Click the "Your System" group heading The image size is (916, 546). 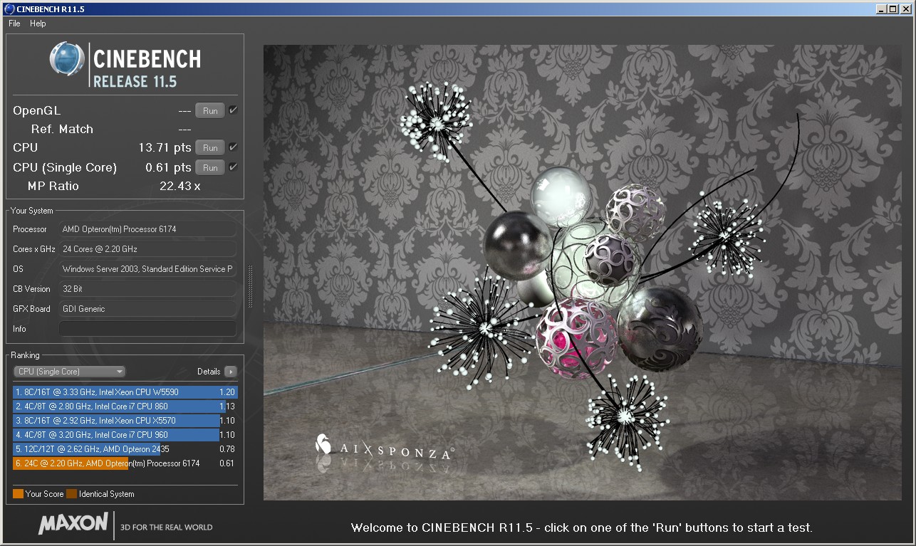(x=32, y=211)
